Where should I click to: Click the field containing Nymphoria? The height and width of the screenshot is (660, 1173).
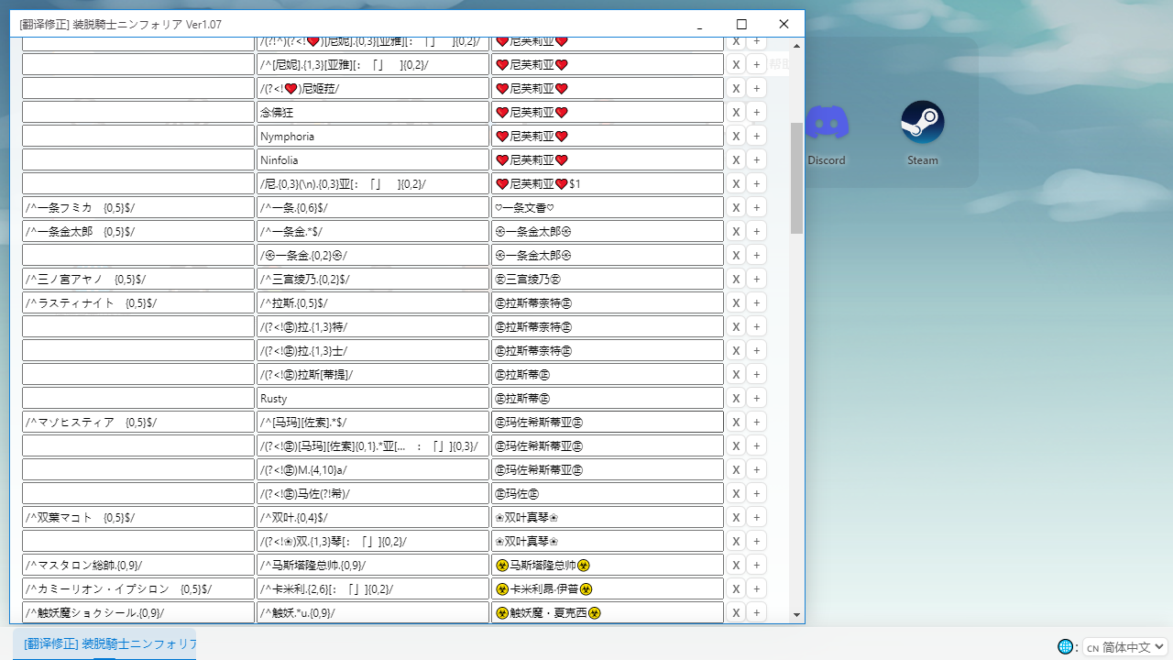(372, 136)
